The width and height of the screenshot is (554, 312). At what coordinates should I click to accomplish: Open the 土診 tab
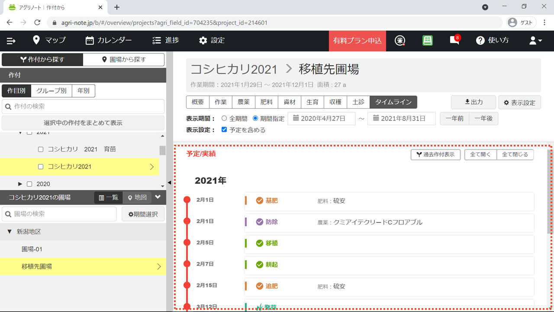(358, 102)
